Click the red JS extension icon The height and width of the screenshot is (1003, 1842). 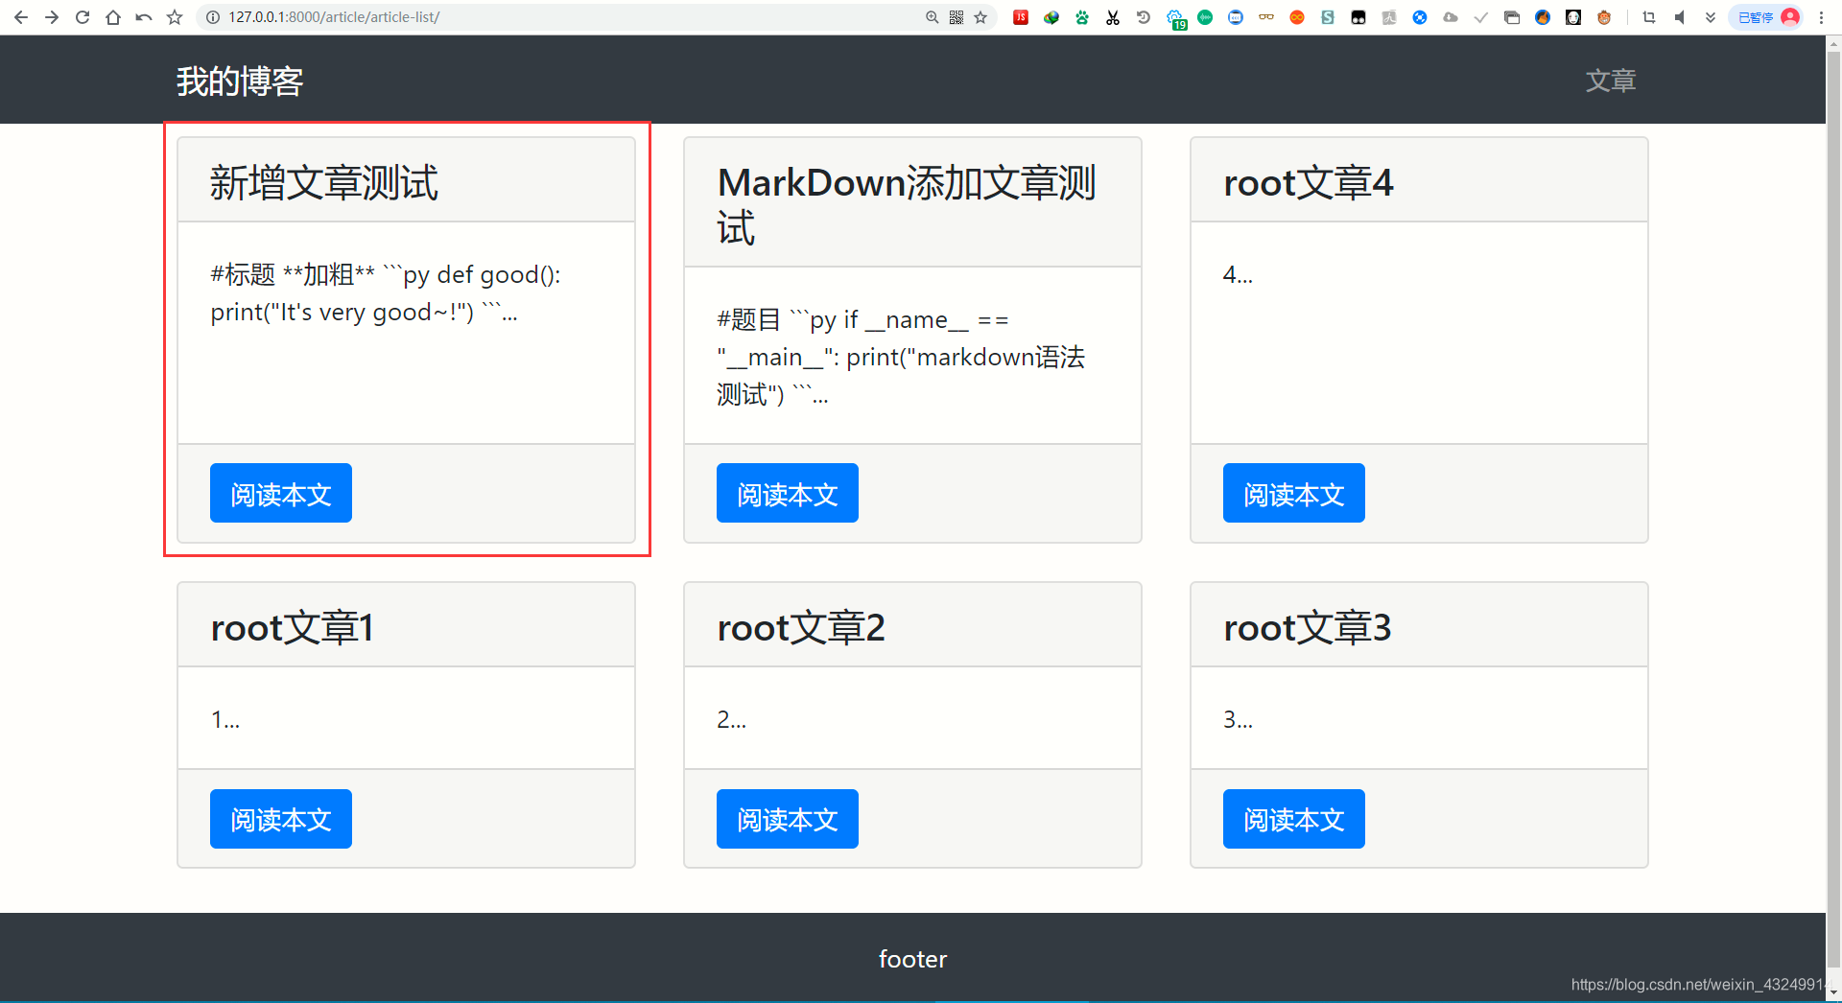(1021, 17)
